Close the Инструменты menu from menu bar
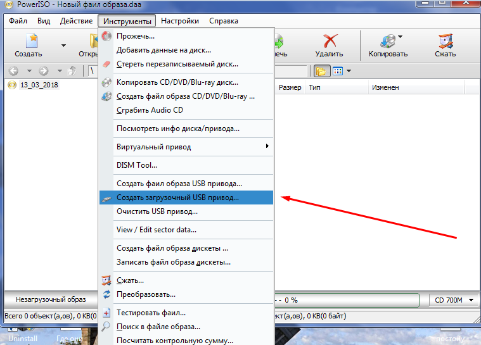 (127, 21)
